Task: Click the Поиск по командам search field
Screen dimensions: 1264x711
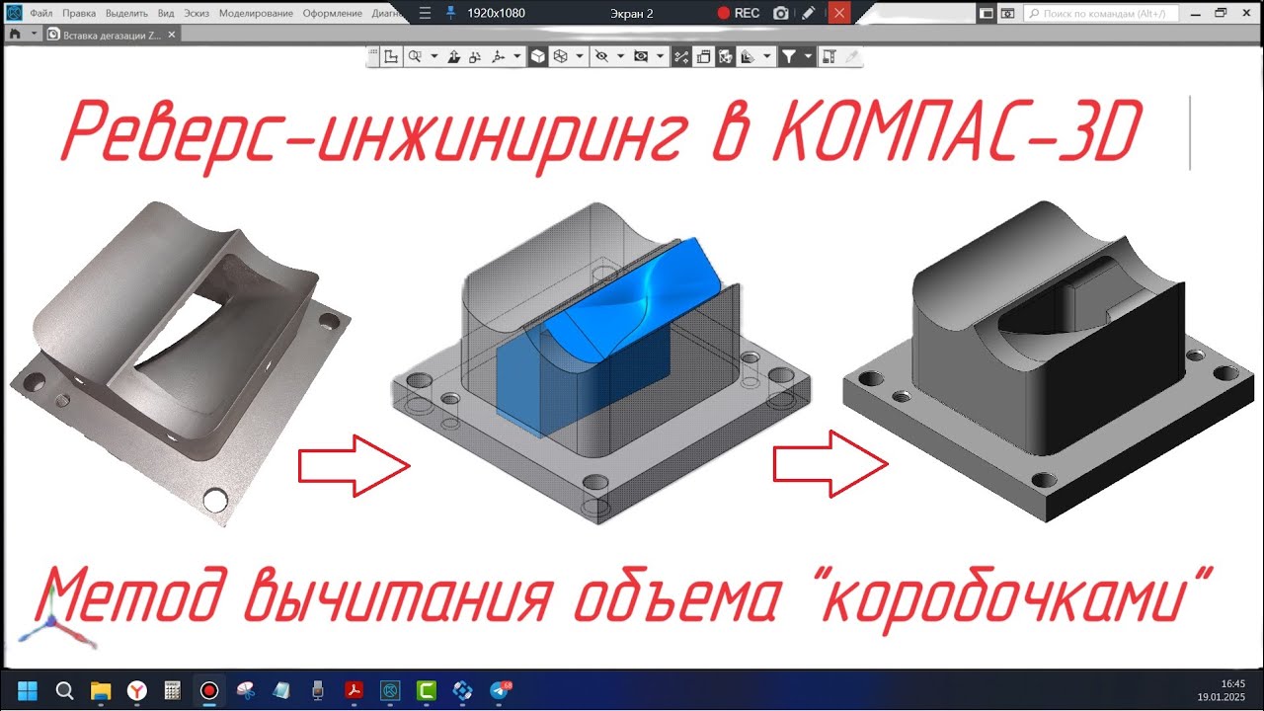Action: point(1101,14)
